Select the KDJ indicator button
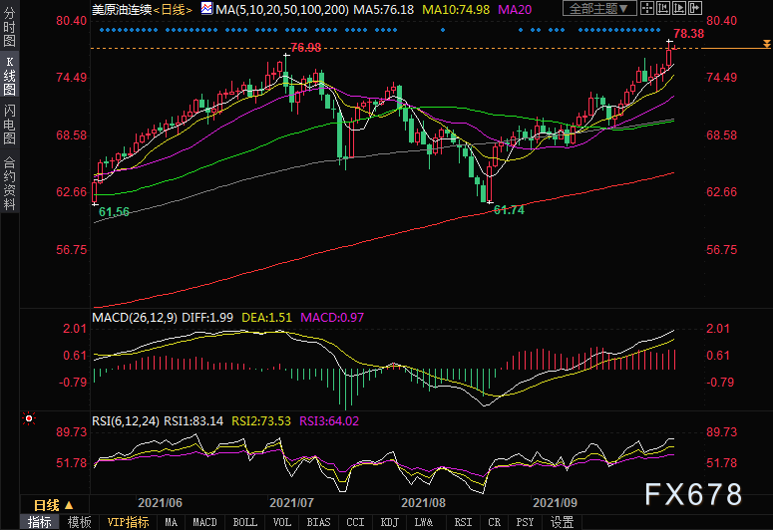 389,522
